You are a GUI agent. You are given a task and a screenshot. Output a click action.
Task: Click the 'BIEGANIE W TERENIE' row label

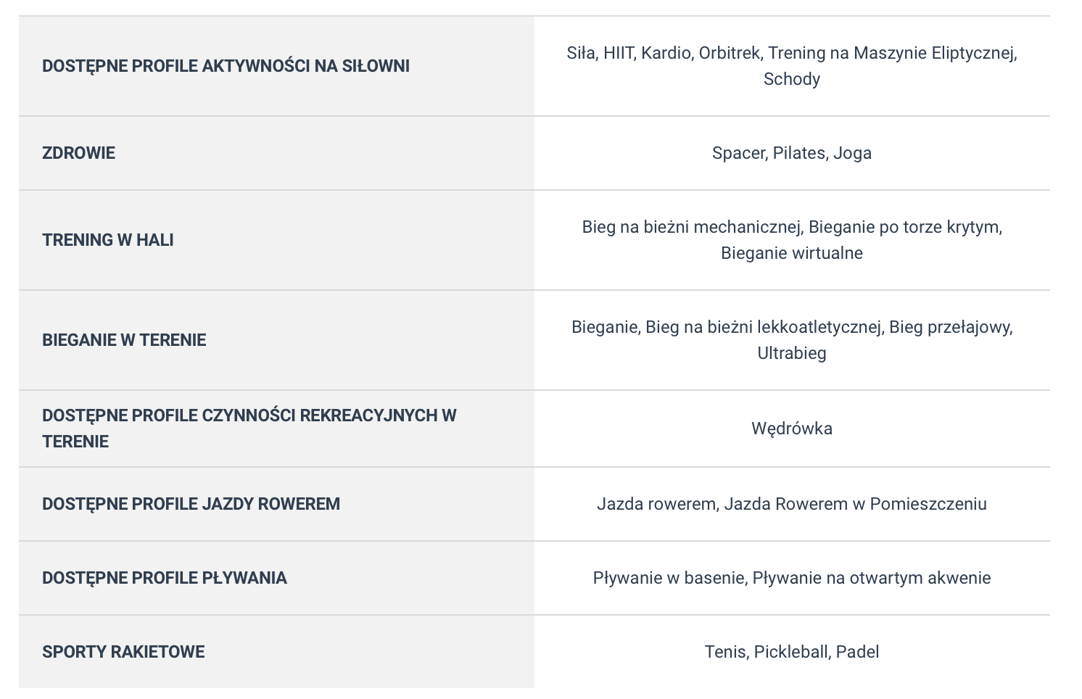click(x=124, y=340)
